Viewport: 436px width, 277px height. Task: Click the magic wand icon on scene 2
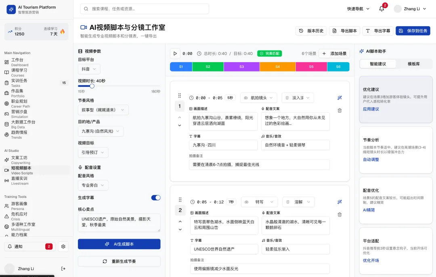340,202
